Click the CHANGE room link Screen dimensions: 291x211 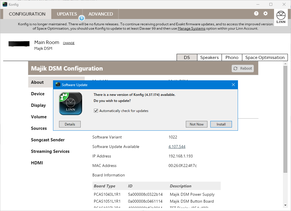click(x=69, y=43)
